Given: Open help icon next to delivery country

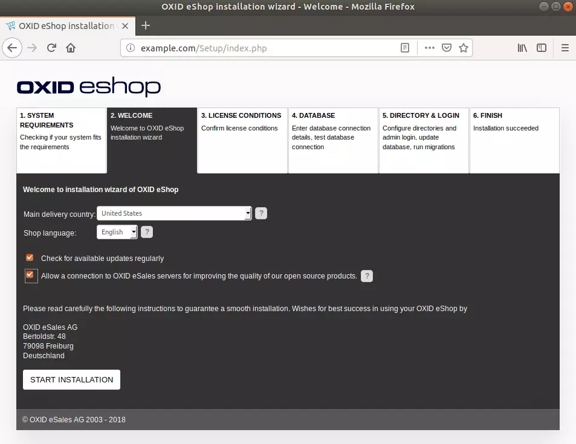Looking at the screenshot, I should (x=261, y=213).
